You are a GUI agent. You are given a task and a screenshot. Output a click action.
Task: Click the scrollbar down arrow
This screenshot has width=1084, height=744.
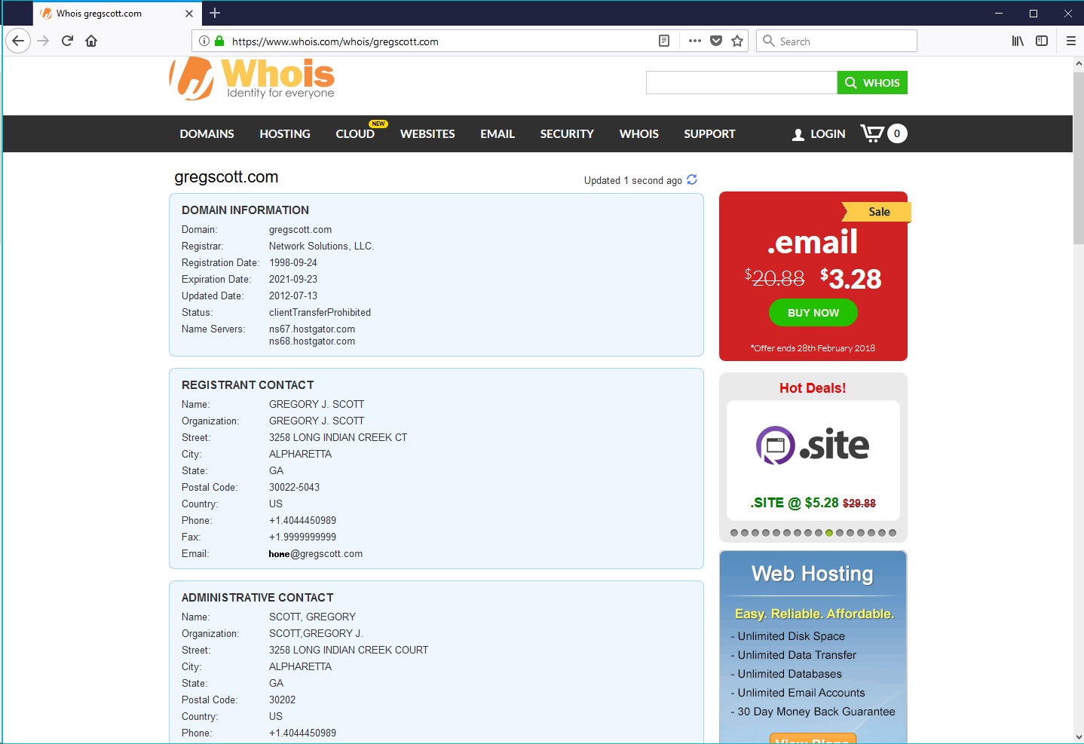1078,737
